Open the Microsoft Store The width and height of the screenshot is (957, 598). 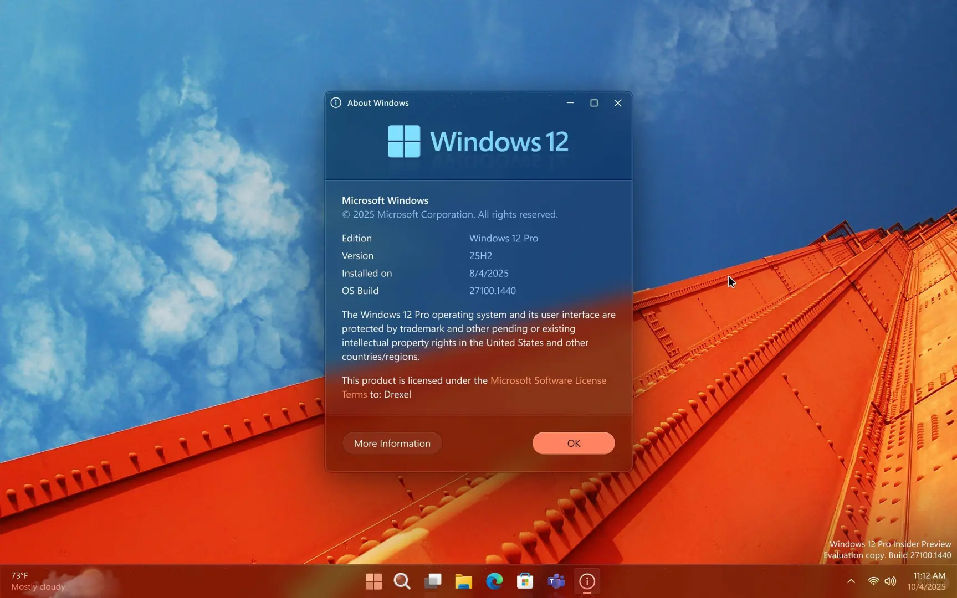pos(525,581)
